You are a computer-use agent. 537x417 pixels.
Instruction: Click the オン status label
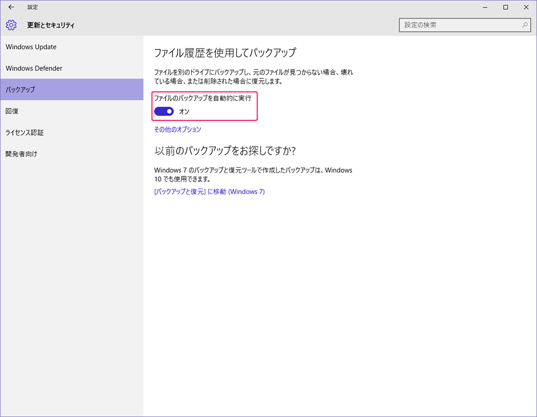pos(184,111)
